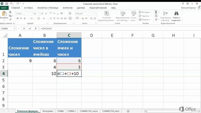The height and width of the screenshot is (113, 201).
Task: Open the Автосумма sheet tab
Action: 48,111
